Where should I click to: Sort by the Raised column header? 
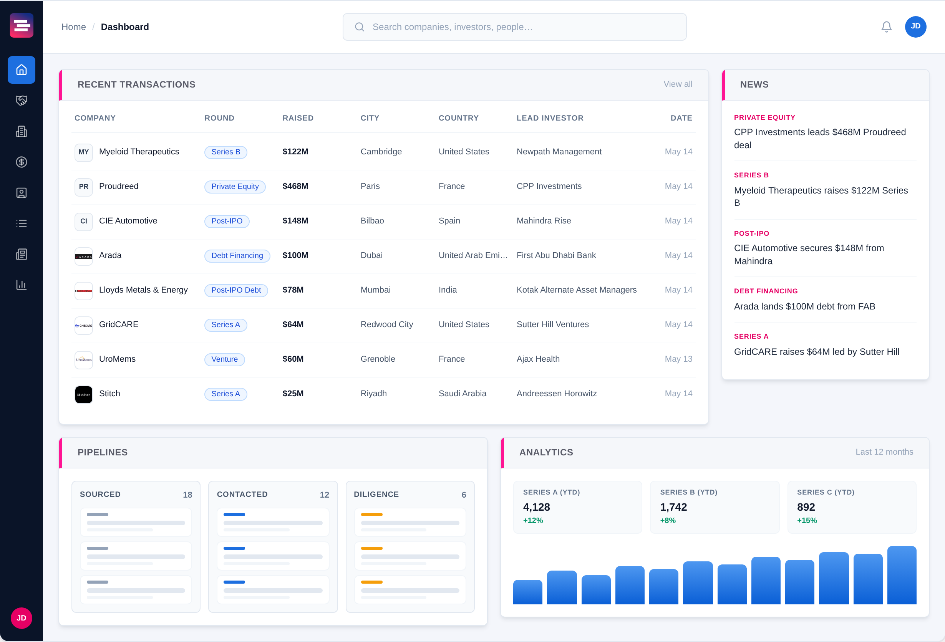pyautogui.click(x=298, y=118)
